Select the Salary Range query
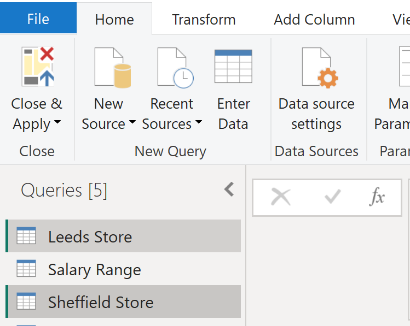This screenshot has height=326, width=410. 94,269
